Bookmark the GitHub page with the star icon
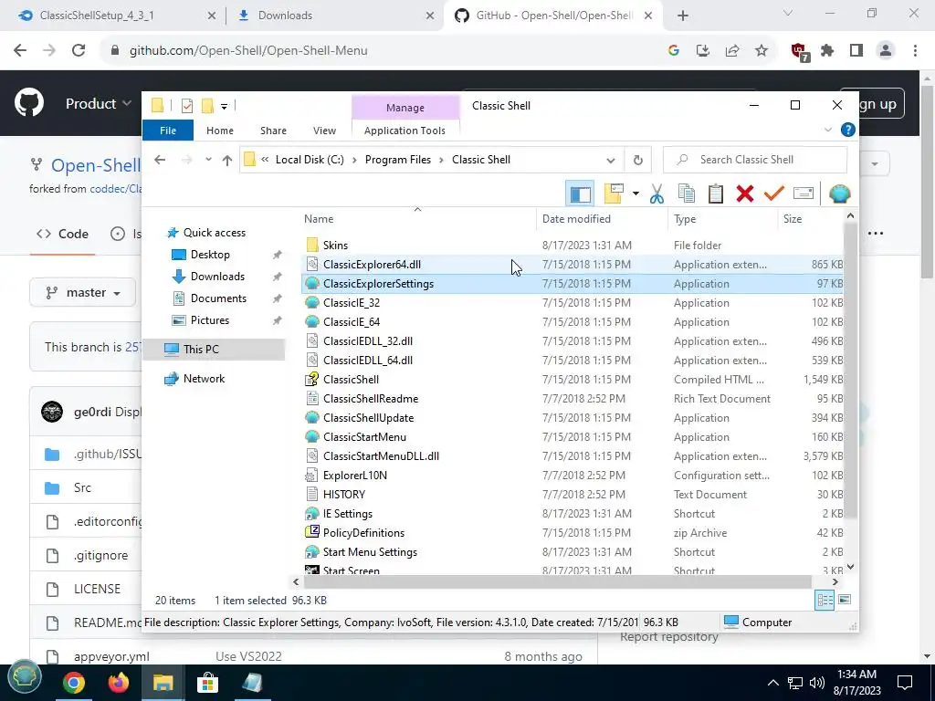Image resolution: width=935 pixels, height=701 pixels. coord(762,51)
